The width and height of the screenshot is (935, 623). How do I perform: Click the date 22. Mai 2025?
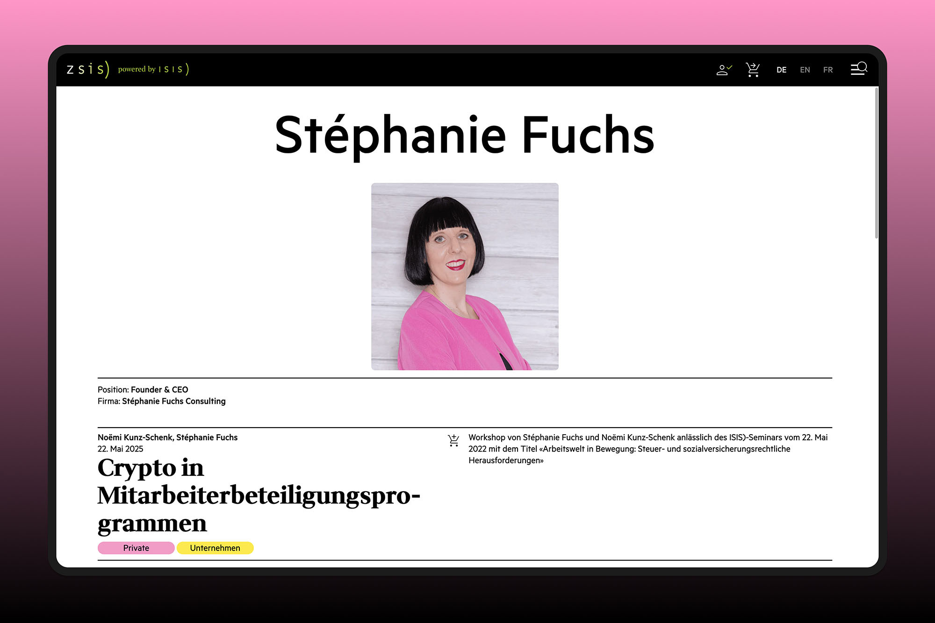click(120, 449)
